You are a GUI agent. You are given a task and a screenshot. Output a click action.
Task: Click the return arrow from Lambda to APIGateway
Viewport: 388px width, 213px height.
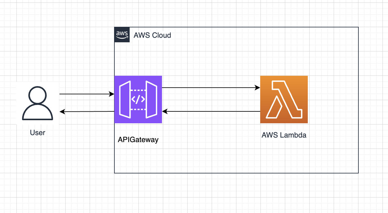210,111
